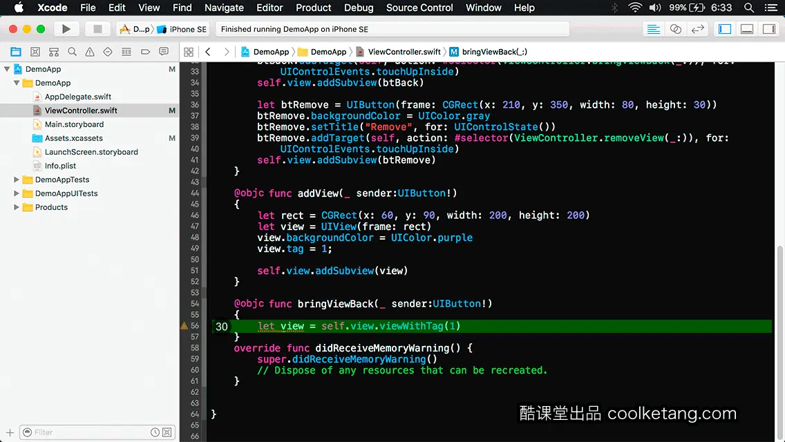Screen dimensions: 785x442
Task: Collapse the DemoApp project root
Action: (7, 69)
